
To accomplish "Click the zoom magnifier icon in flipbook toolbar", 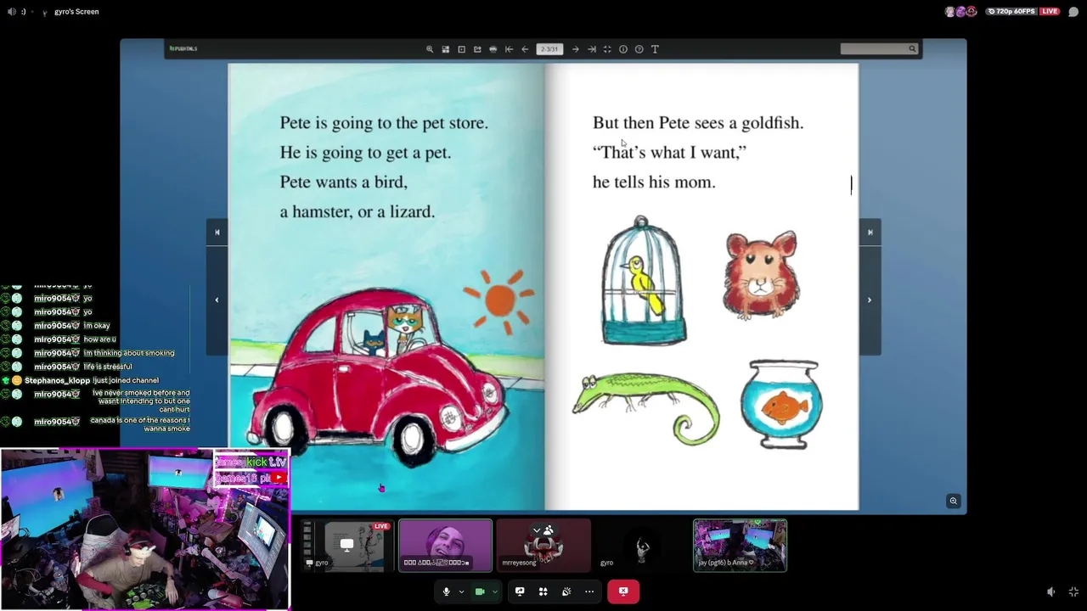I will point(430,49).
